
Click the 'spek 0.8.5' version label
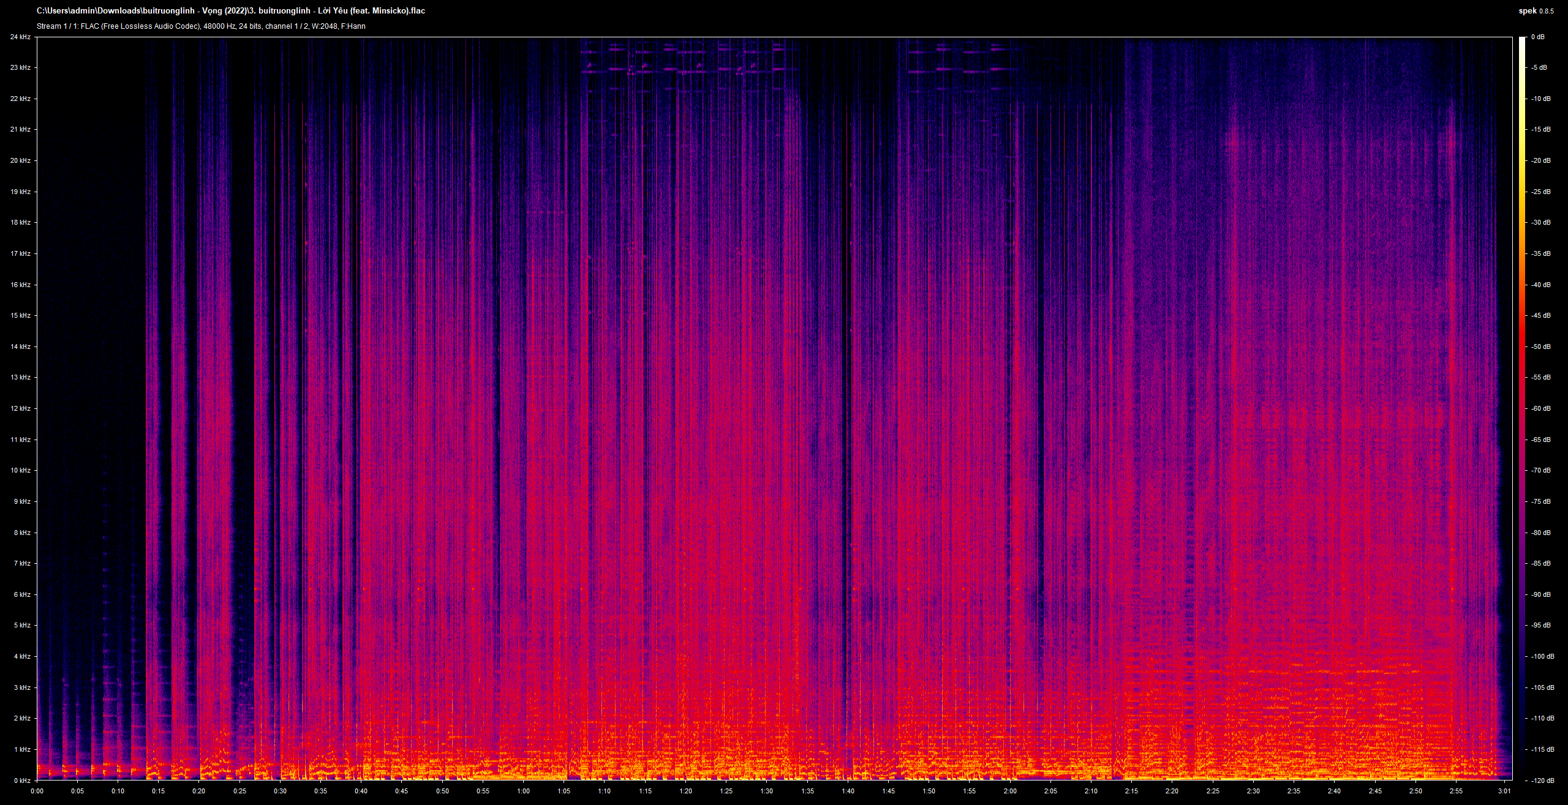(1536, 11)
